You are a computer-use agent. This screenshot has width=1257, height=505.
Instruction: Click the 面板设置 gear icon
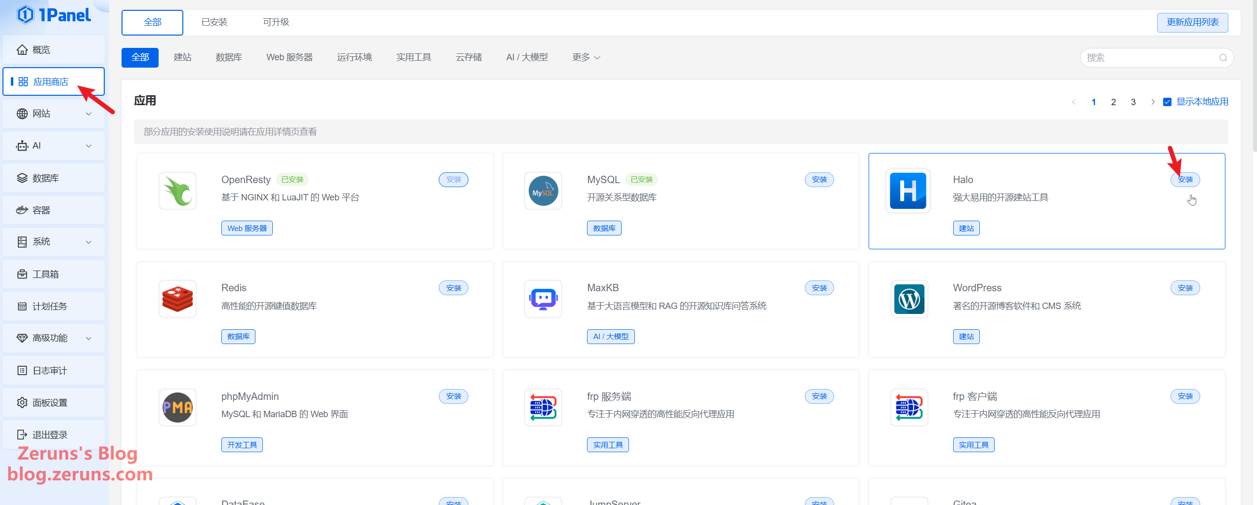[22, 403]
